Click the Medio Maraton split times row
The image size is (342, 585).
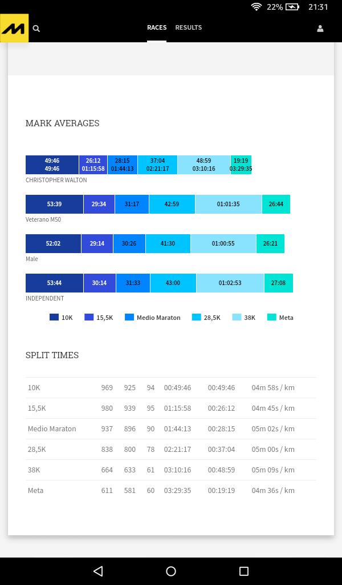point(170,428)
